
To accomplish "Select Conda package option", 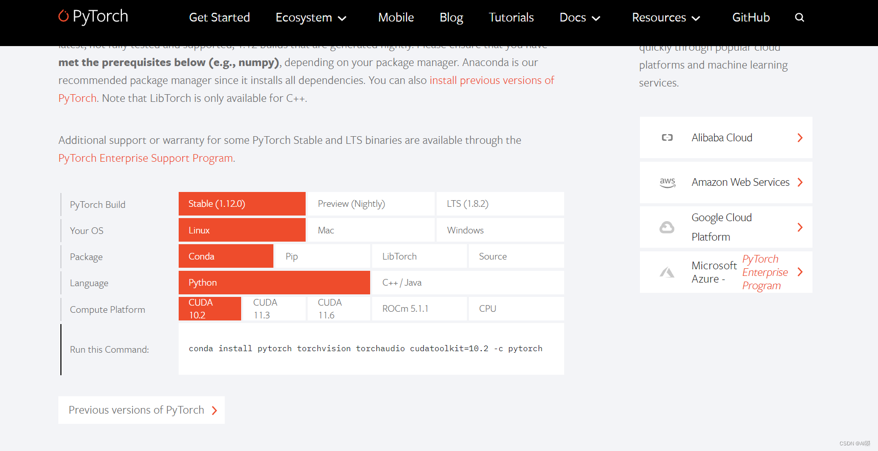I will [x=226, y=256].
